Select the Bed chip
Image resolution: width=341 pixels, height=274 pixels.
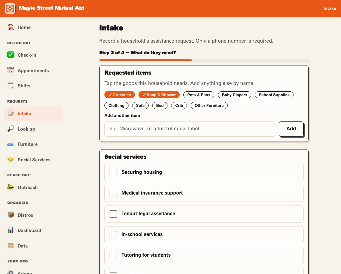(160, 105)
